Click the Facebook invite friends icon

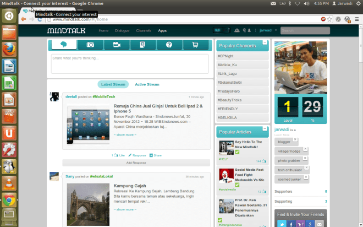[x=291, y=223]
